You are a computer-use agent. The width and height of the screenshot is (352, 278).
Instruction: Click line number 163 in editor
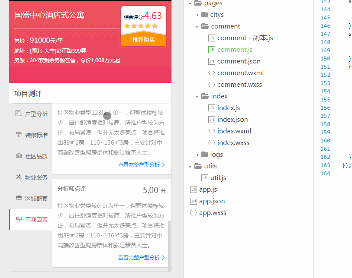click(x=325, y=165)
